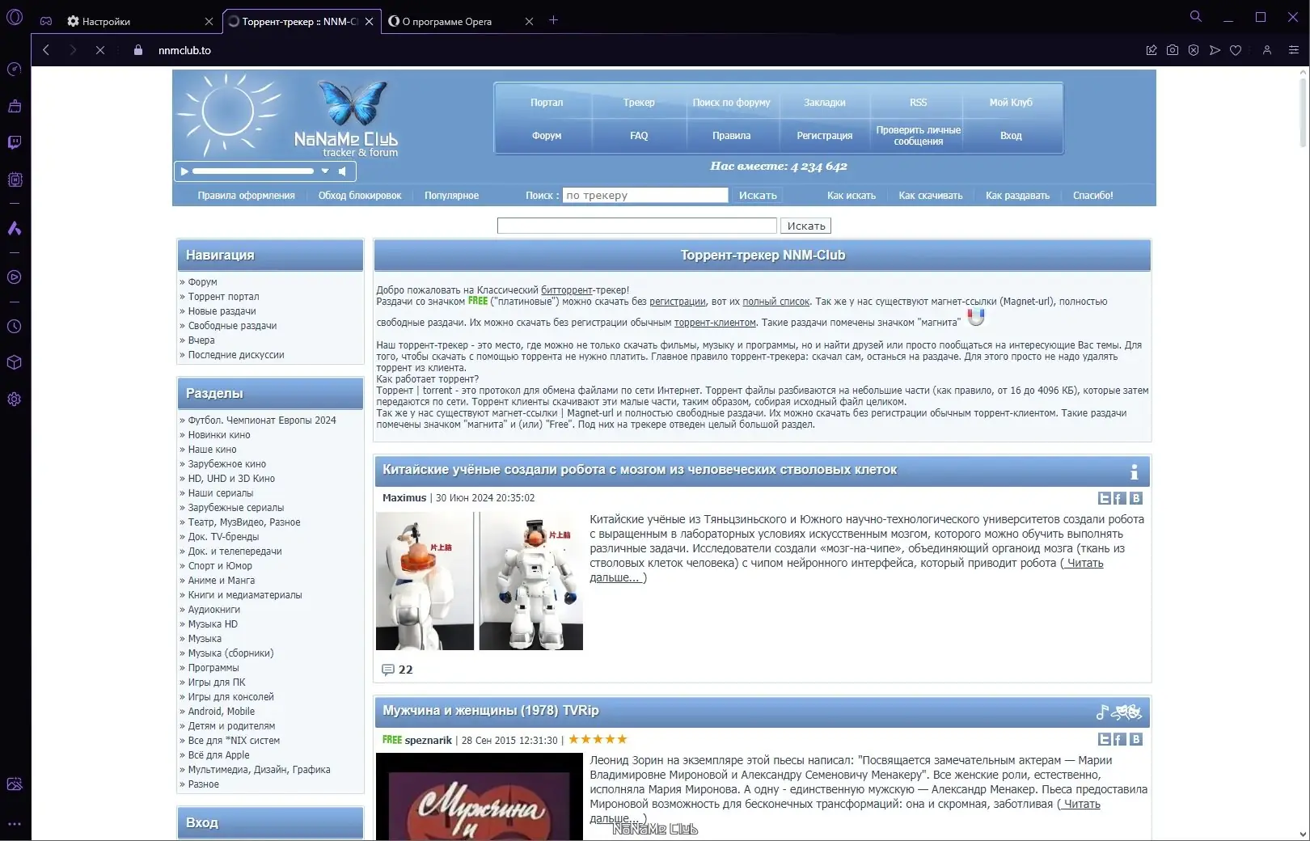Open the GX Corner gamepad icon

tap(46, 21)
